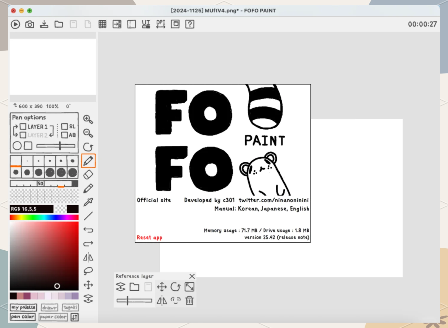Select the move tool in the toolbar
This screenshot has width=448, height=328.
coord(88,285)
